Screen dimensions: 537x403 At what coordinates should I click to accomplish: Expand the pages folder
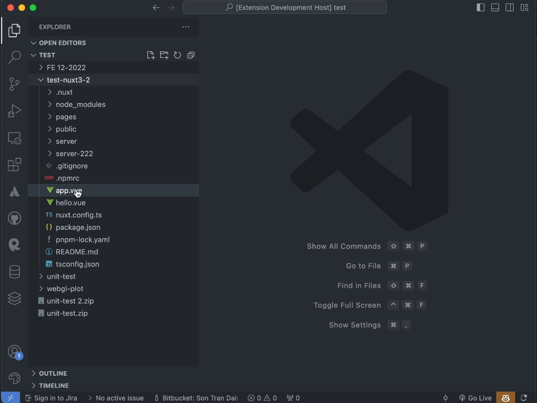coord(113,117)
